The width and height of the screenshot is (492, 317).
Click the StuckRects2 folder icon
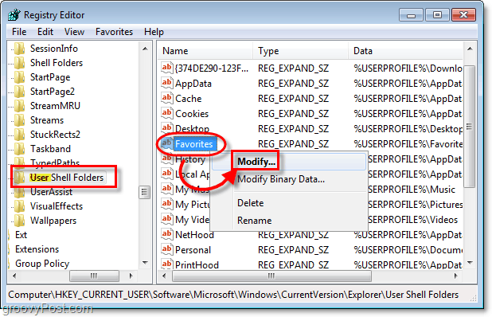click(x=19, y=135)
